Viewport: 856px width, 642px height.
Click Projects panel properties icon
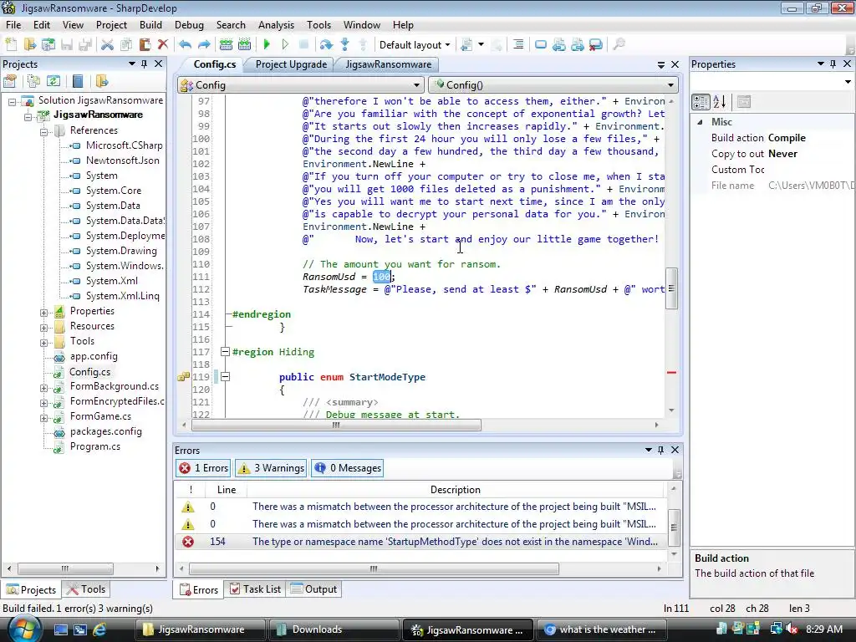pyautogui.click(x=10, y=81)
